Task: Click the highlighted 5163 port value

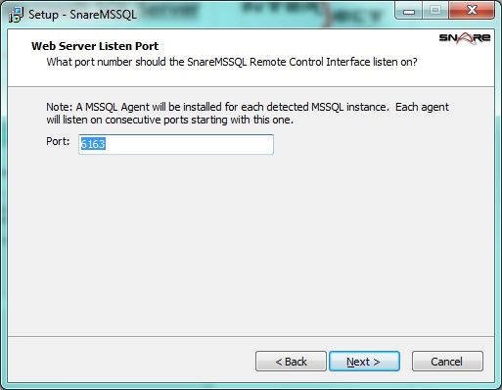Action: tap(93, 144)
